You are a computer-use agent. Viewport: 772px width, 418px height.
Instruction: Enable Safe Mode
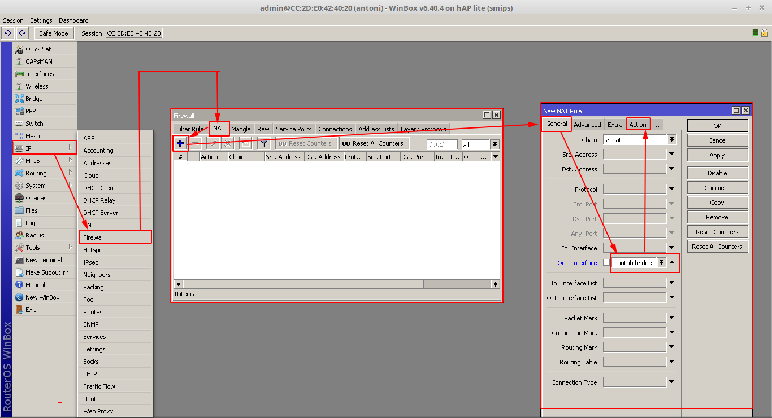[53, 33]
